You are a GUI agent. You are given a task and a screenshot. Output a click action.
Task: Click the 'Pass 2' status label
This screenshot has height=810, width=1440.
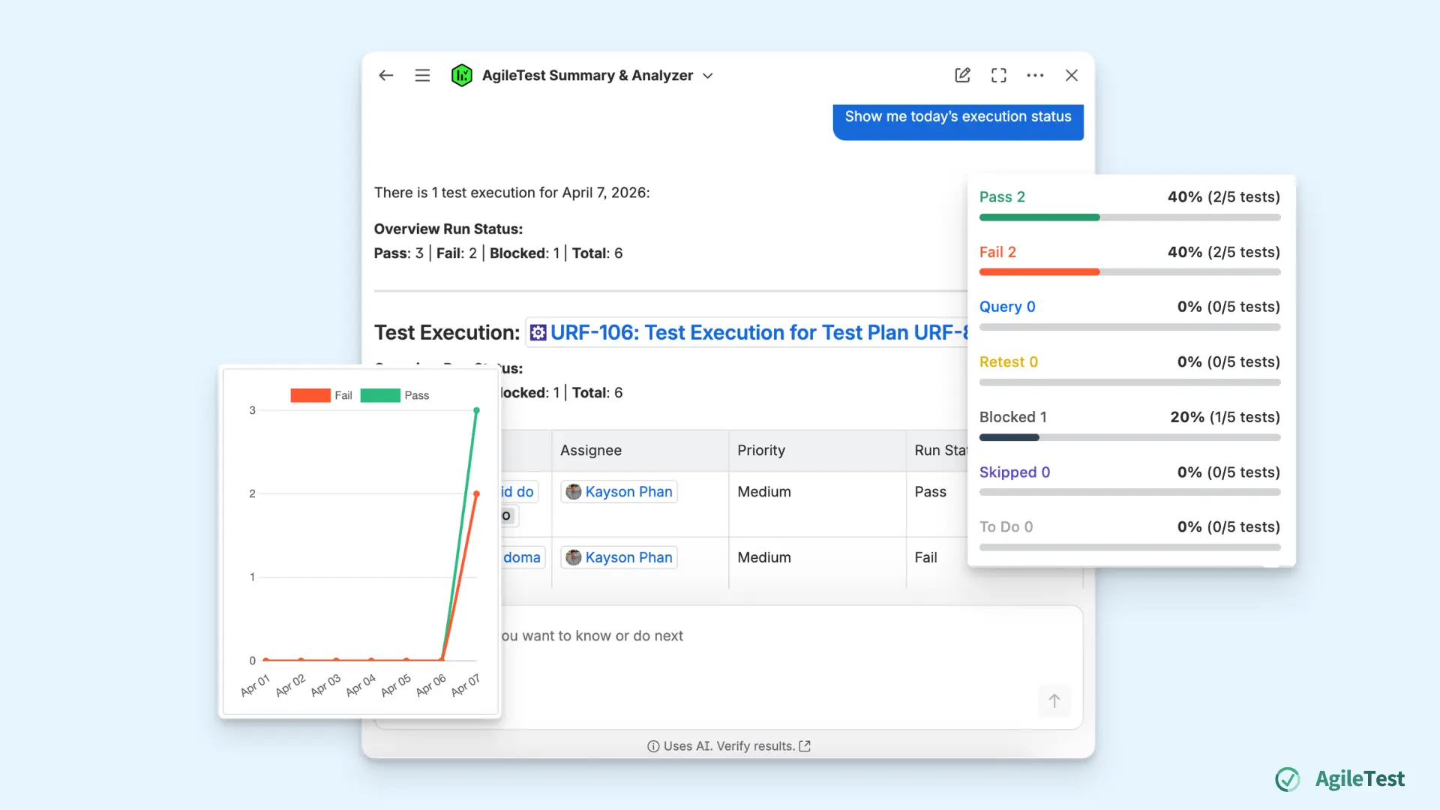tap(1002, 196)
